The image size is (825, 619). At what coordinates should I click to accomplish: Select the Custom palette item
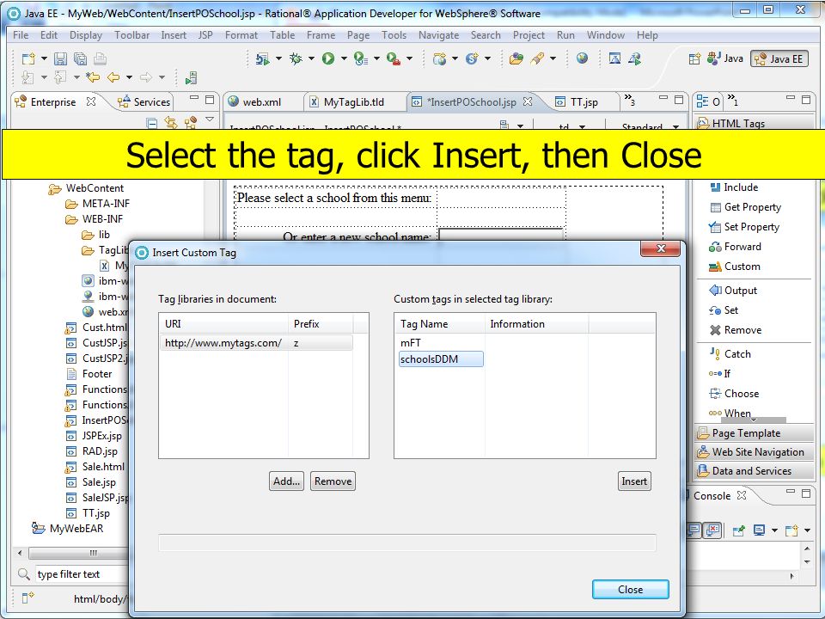tap(735, 267)
